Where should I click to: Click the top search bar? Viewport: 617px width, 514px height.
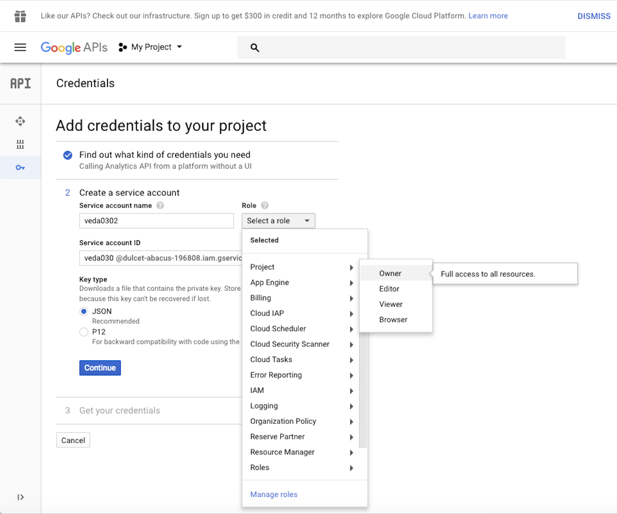[401, 47]
